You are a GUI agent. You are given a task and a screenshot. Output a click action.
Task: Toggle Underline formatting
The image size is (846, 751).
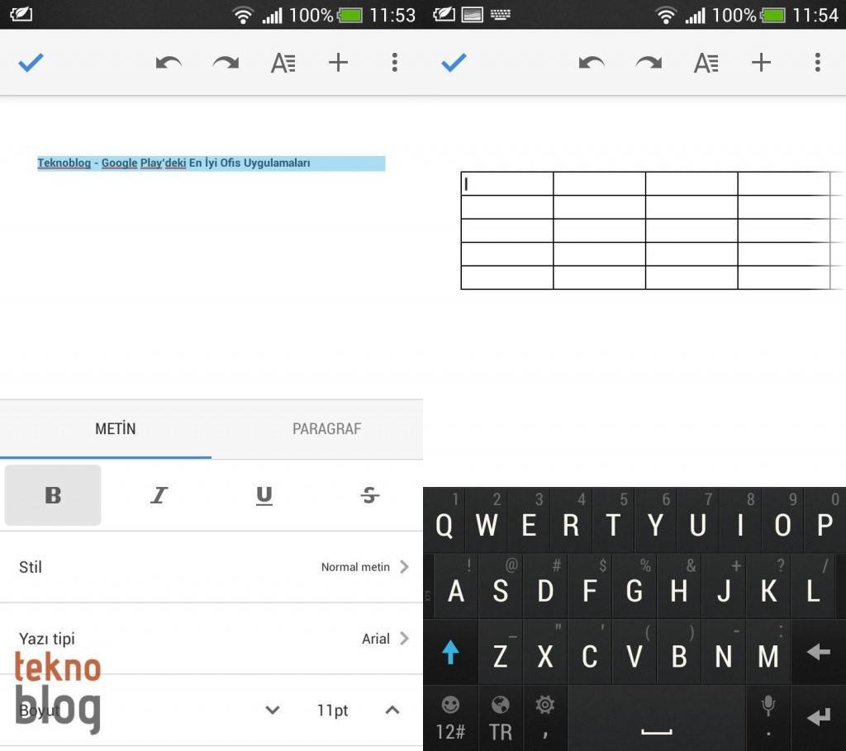(264, 495)
